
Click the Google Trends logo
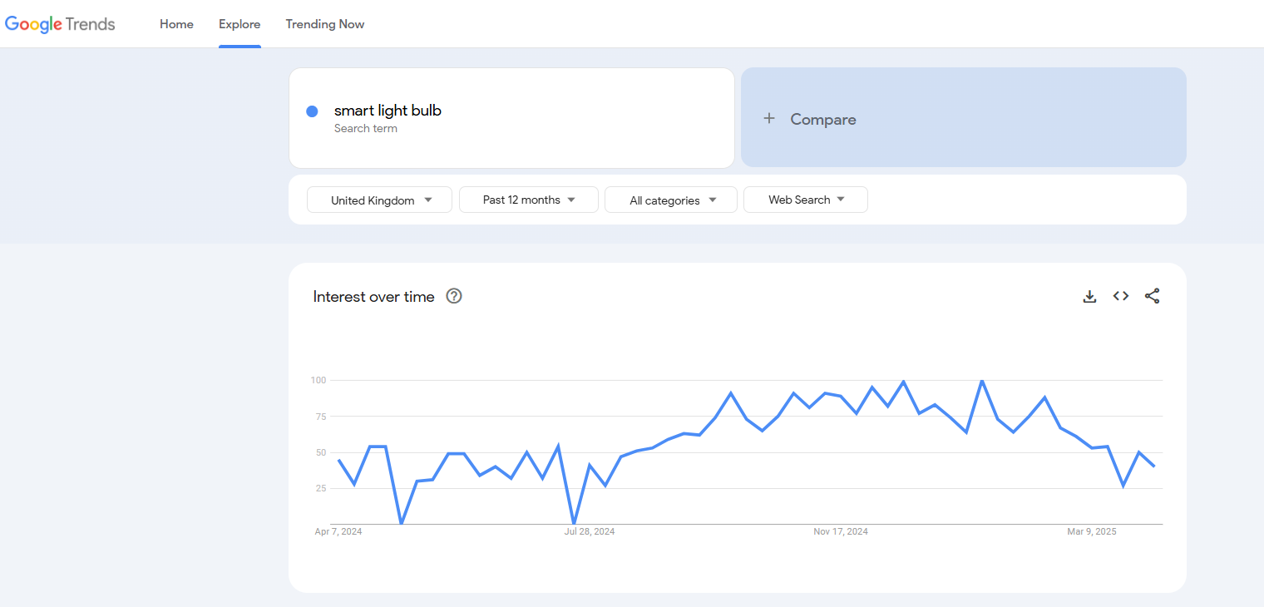click(60, 24)
